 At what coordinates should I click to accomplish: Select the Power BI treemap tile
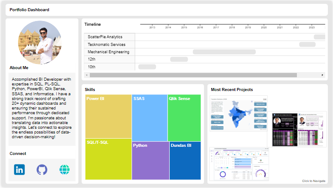[x=108, y=116]
